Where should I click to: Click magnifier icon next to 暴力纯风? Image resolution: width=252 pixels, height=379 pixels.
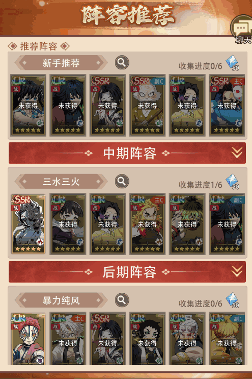122,300
